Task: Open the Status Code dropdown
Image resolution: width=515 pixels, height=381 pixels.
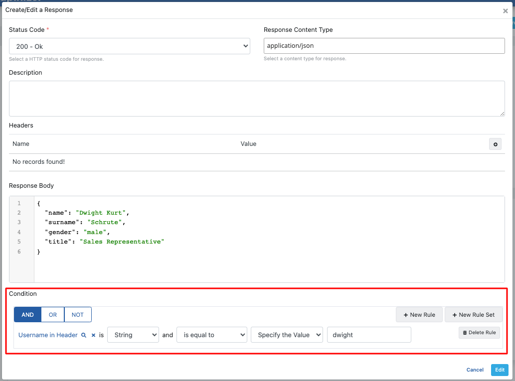Action: tap(130, 45)
